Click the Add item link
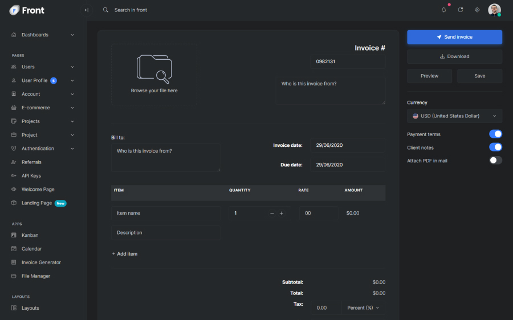The width and height of the screenshot is (513, 320). [125, 254]
